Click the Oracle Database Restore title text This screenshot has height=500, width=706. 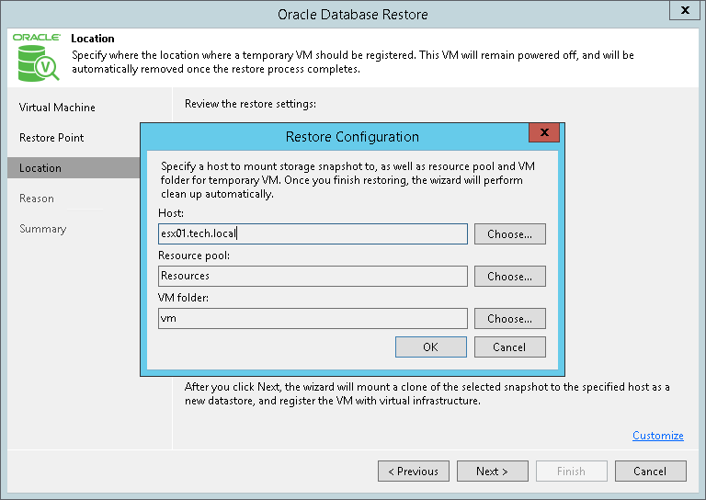pyautogui.click(x=353, y=15)
